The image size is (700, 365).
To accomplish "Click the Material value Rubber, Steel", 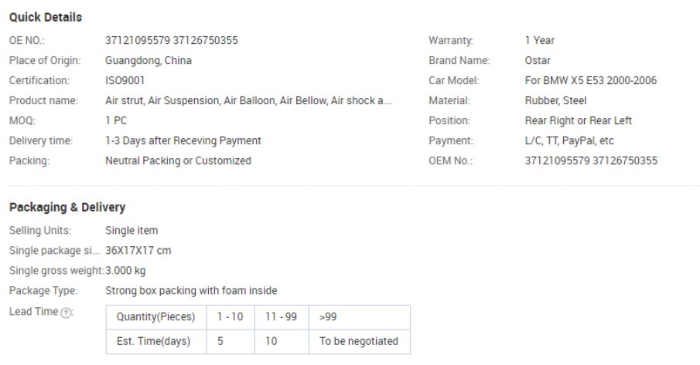I will tap(555, 100).
